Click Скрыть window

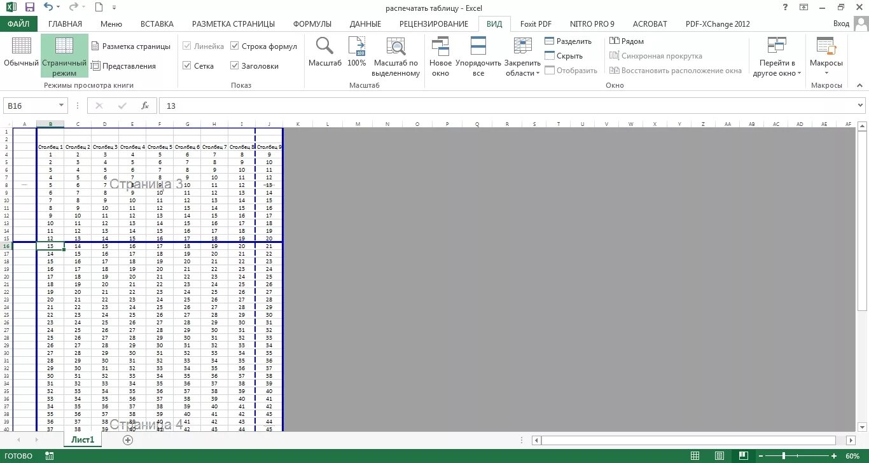(564, 56)
